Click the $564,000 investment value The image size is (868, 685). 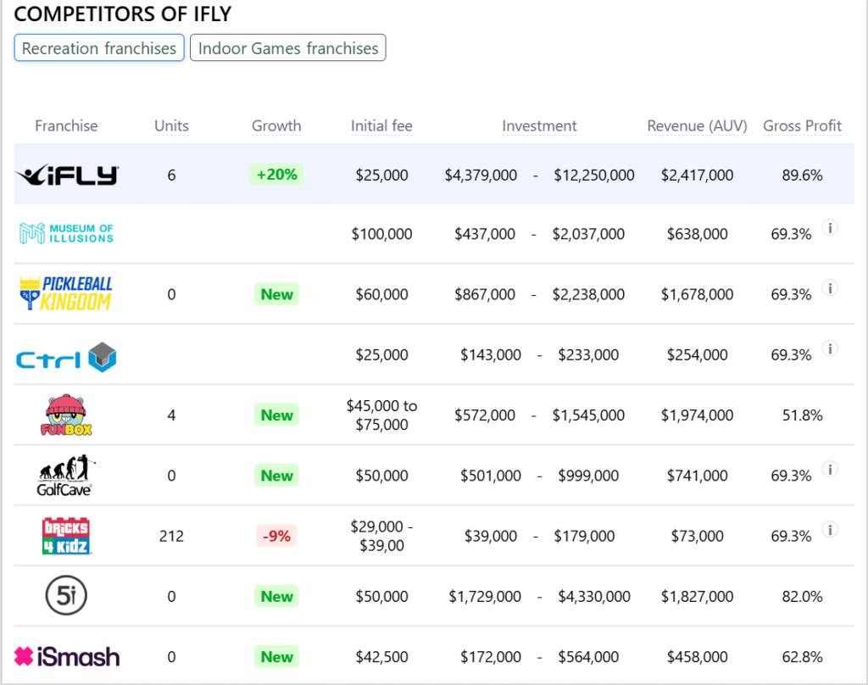tap(588, 657)
